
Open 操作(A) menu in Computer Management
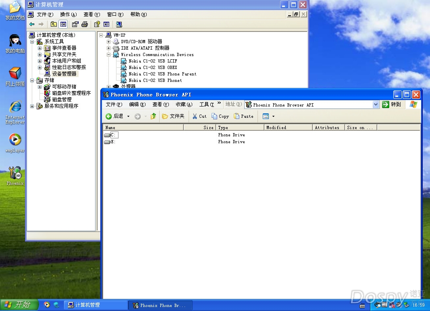pyautogui.click(x=68, y=15)
